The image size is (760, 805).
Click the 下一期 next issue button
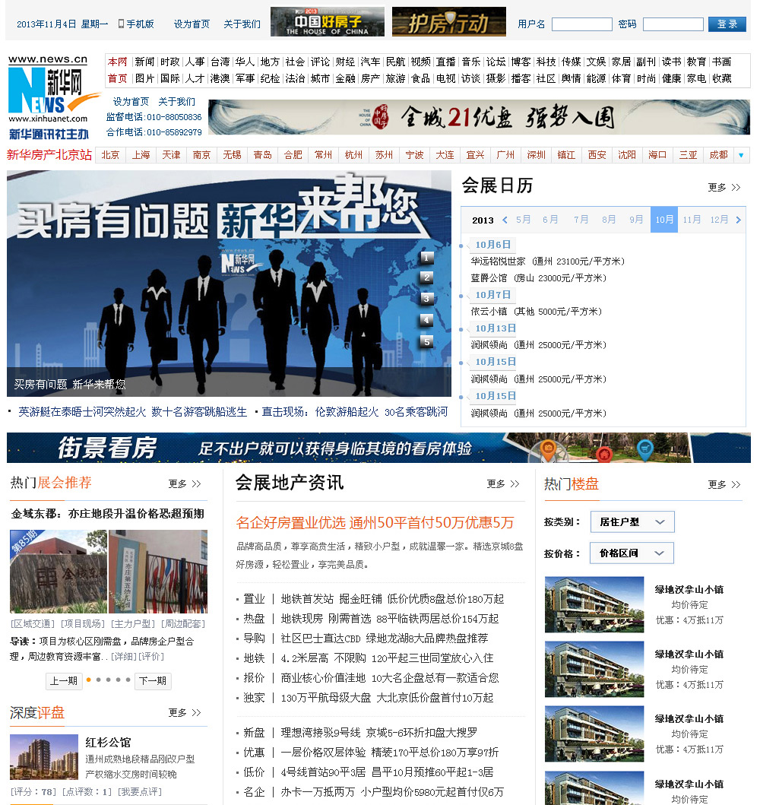152,680
